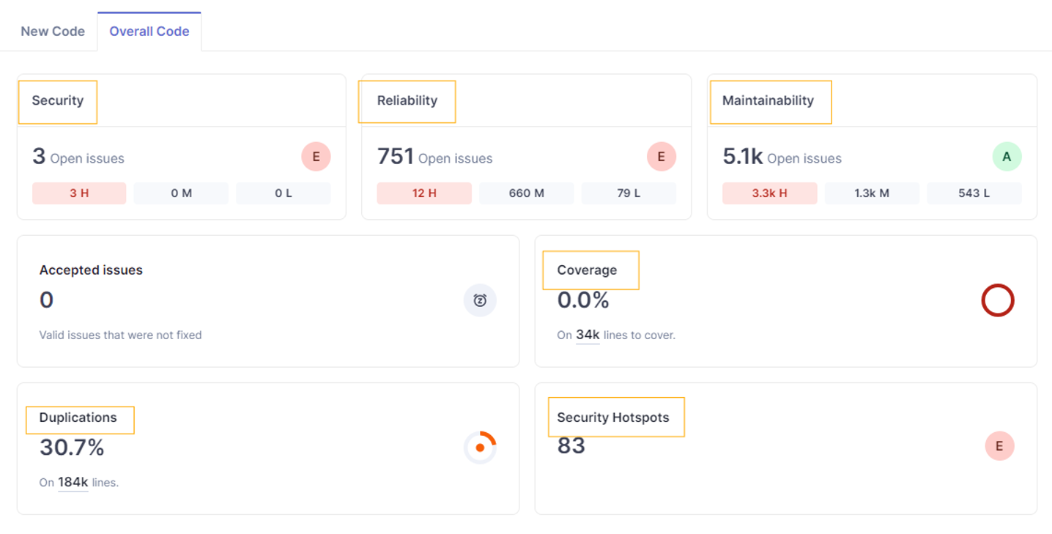This screenshot has height=534, width=1052.
Task: Click the 184k duplicated lines link
Action: click(x=73, y=482)
